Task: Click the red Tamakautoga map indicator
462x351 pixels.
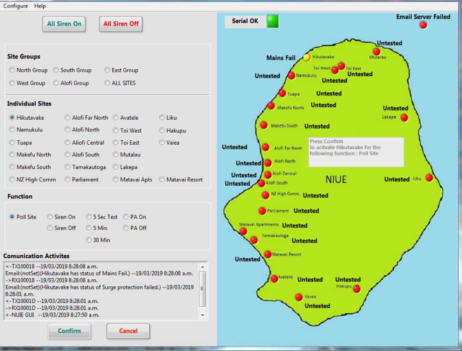Action: (x=253, y=240)
